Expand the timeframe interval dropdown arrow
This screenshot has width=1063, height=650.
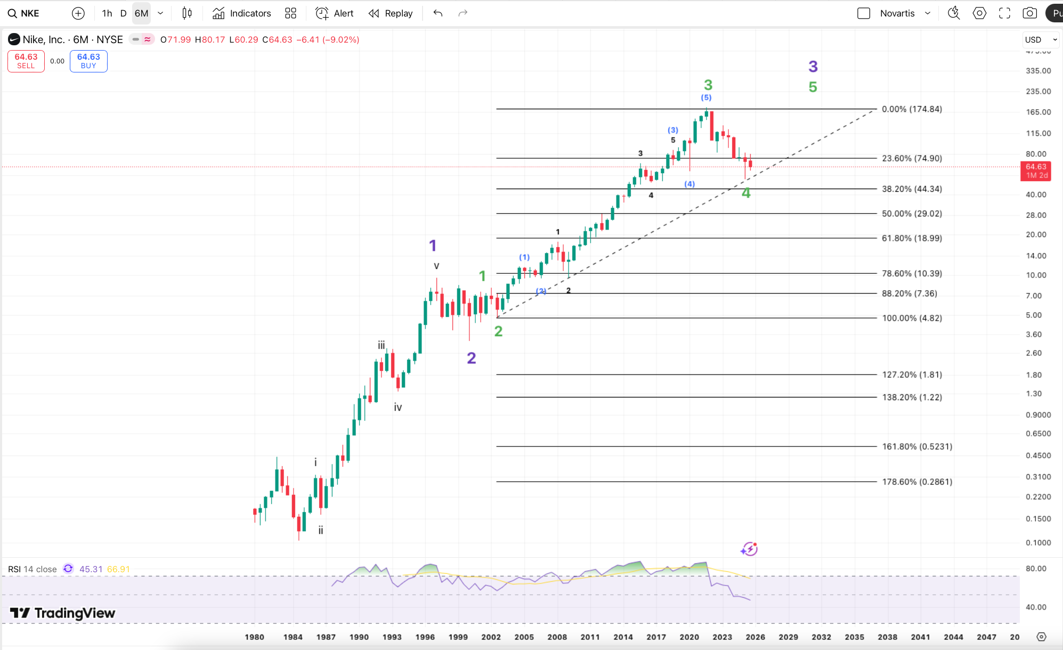click(x=160, y=13)
